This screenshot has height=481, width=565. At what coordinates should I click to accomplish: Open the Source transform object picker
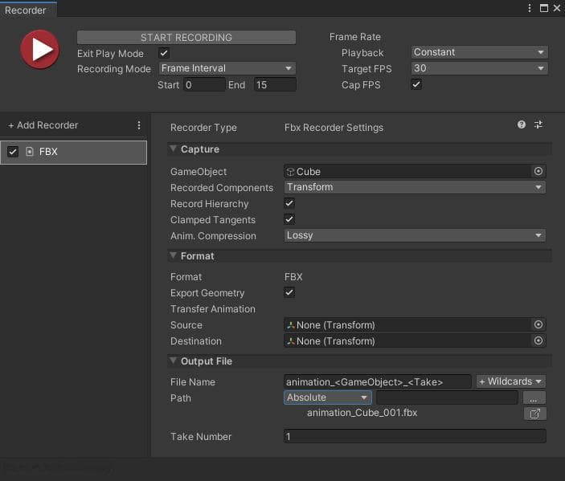pyautogui.click(x=538, y=324)
